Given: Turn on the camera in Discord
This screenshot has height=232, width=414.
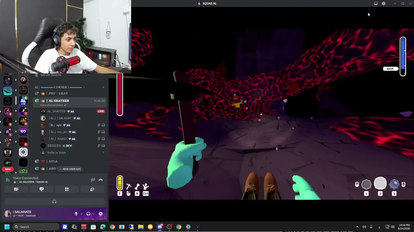Looking at the screenshot, I should 16,189.
